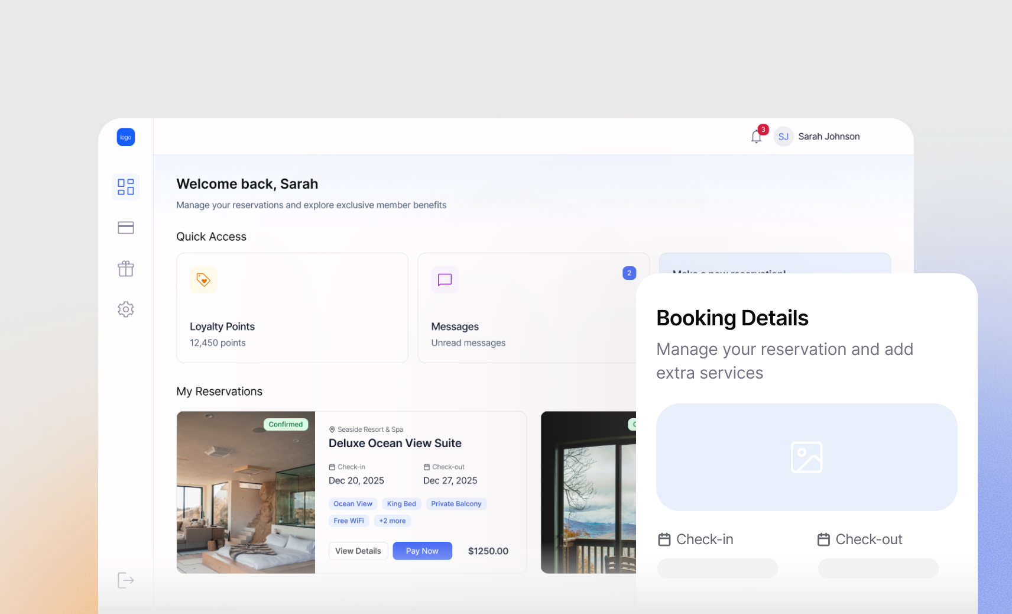Click the loyalty points tag icon
The height and width of the screenshot is (614, 1012).
tap(203, 280)
